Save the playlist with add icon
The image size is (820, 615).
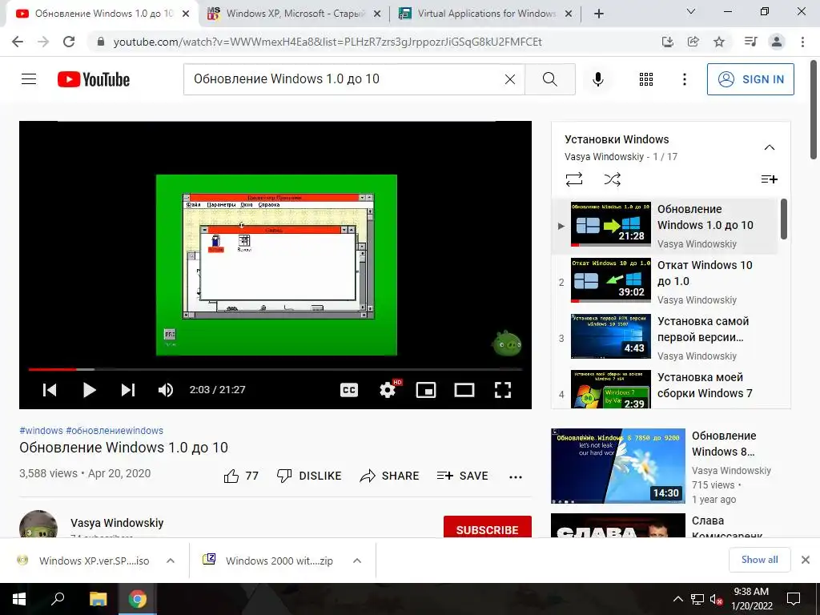click(770, 179)
